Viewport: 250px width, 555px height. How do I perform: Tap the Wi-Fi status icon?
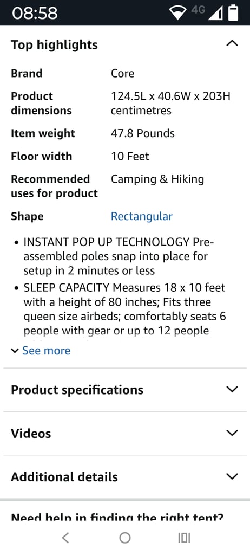(178, 13)
